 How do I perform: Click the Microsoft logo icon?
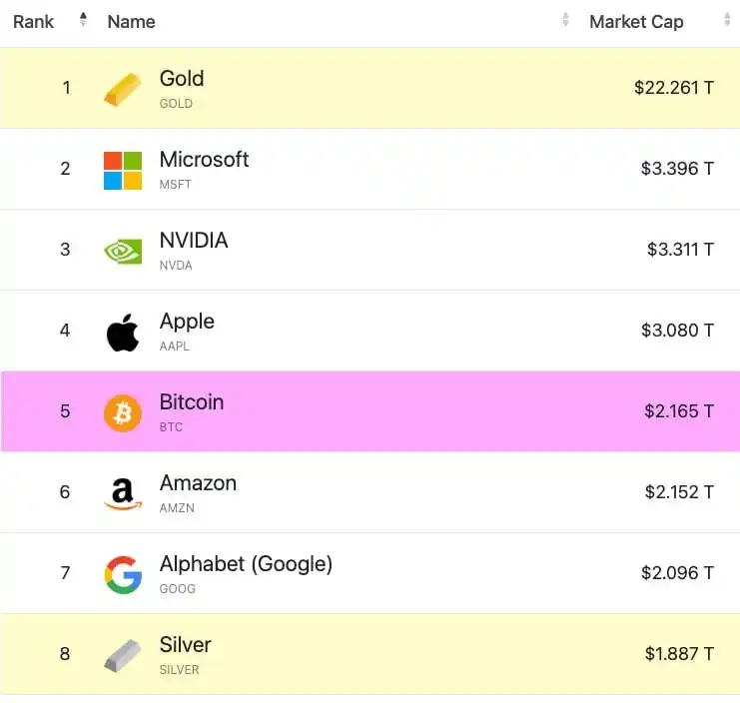click(123, 171)
